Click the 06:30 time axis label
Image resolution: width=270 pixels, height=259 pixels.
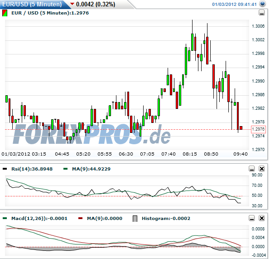coord(126,154)
